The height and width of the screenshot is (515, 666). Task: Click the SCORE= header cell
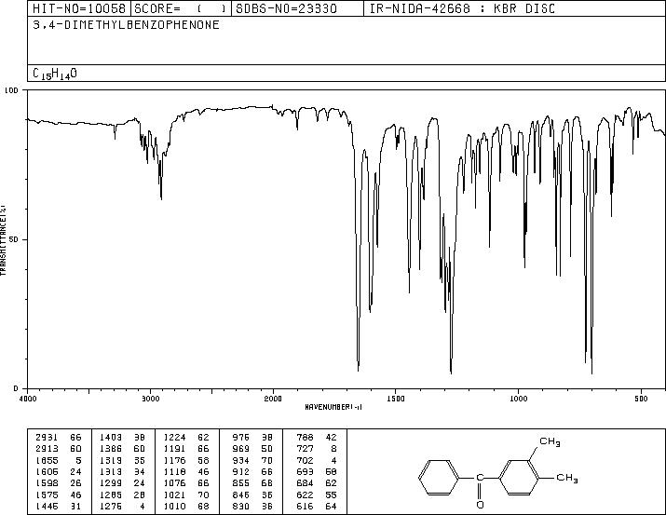coord(181,8)
